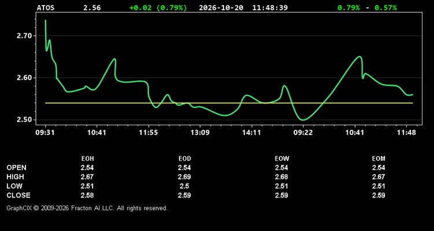Image resolution: width=434 pixels, height=231 pixels.
Task: Click the 14:11 time axis label
Action: tap(251, 133)
